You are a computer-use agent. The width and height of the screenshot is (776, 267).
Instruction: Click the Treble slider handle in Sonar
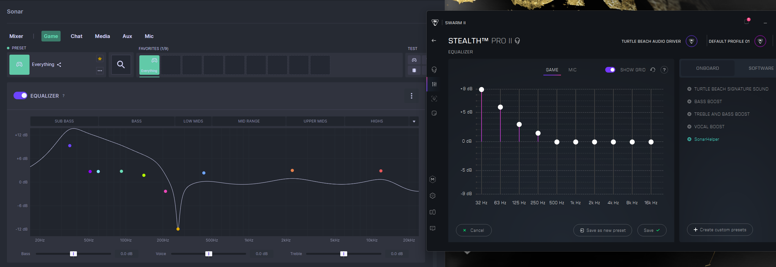[343, 254]
